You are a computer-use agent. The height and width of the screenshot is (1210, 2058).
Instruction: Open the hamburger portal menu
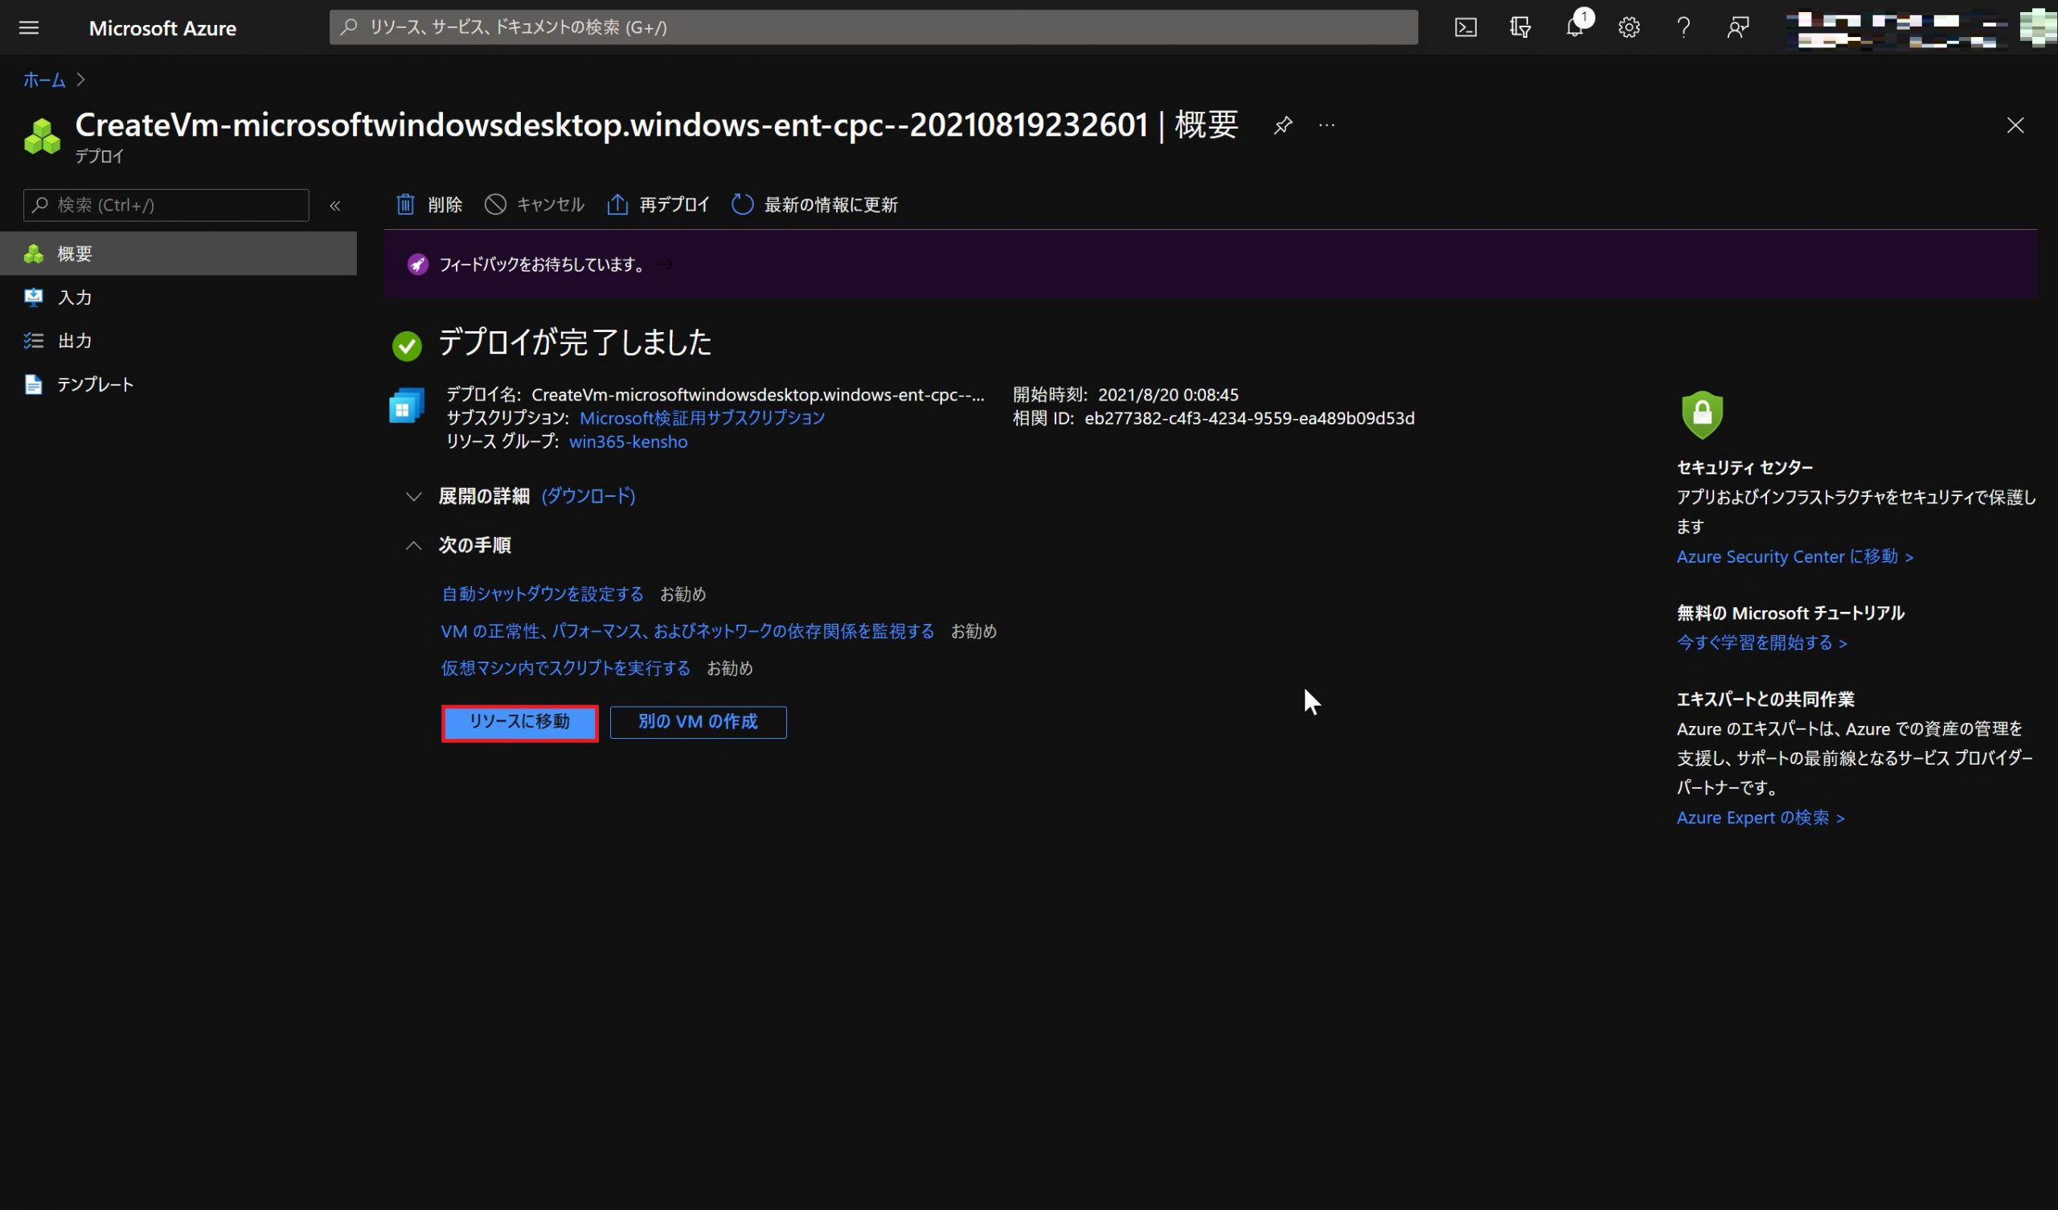(x=29, y=28)
